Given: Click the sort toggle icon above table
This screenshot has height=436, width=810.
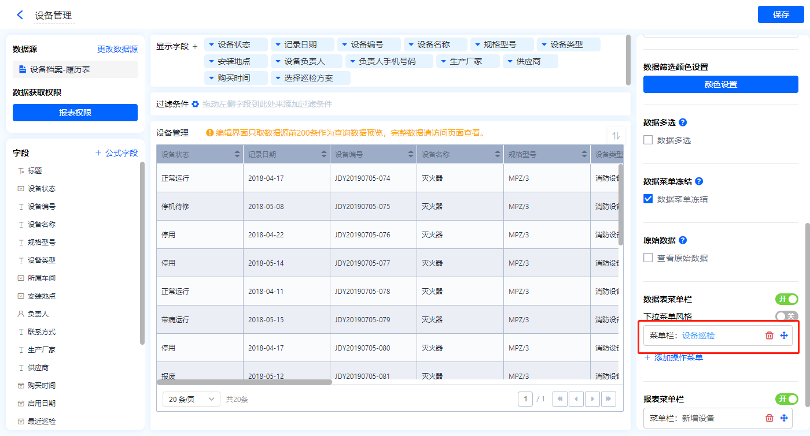Looking at the screenshot, I should [616, 136].
